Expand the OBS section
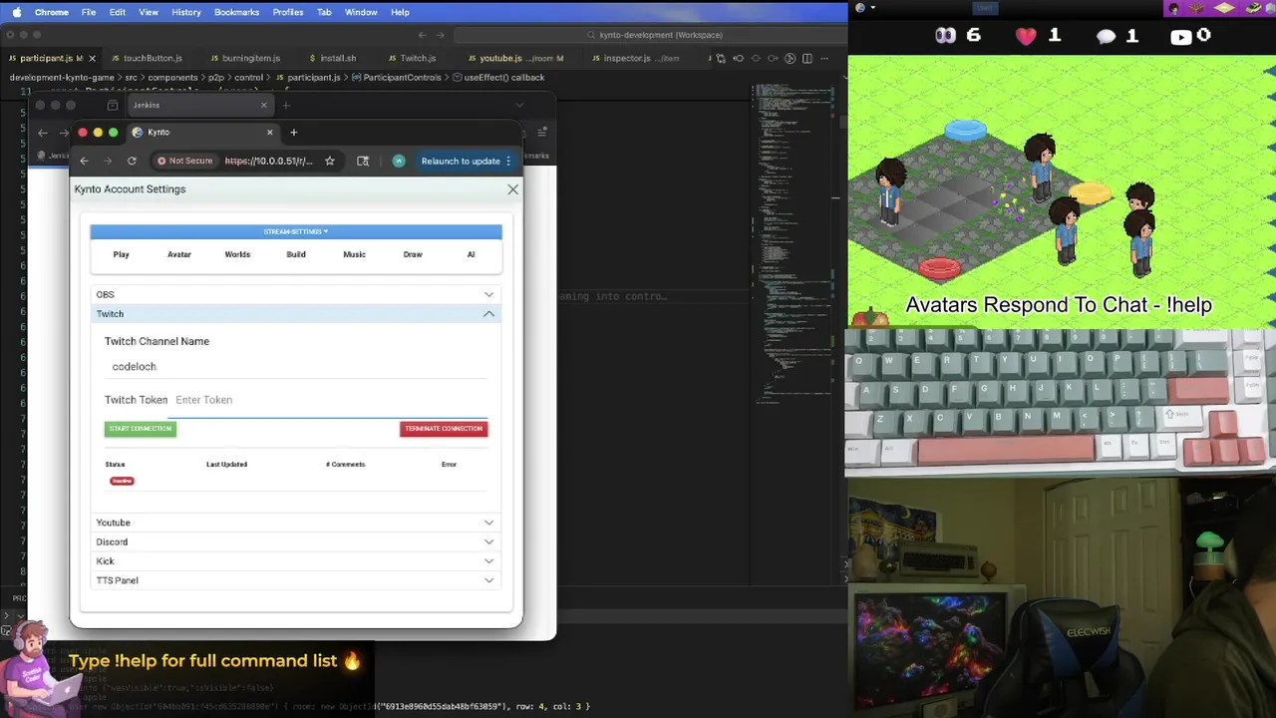Viewport: 1276px width, 718px height. [x=296, y=294]
